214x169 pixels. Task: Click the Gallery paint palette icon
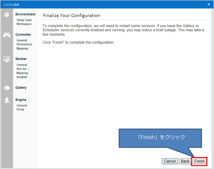pos(7,88)
